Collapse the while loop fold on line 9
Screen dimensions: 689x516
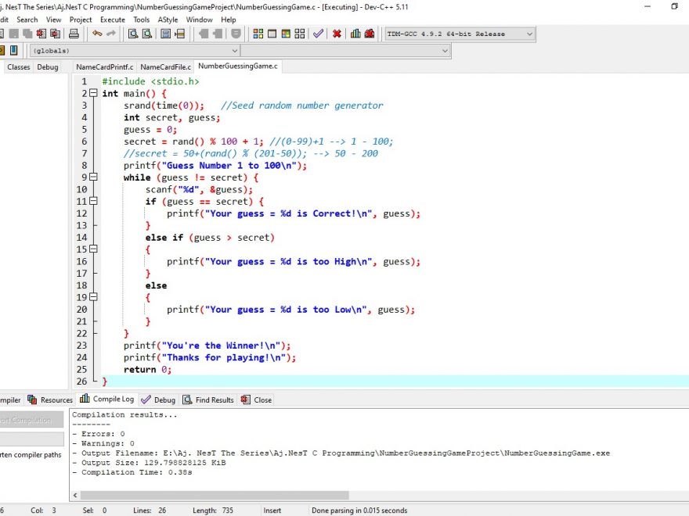click(93, 177)
